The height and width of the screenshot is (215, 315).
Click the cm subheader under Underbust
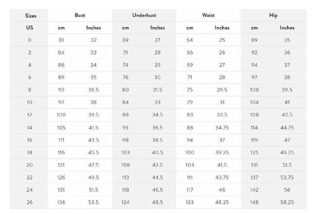click(125, 28)
